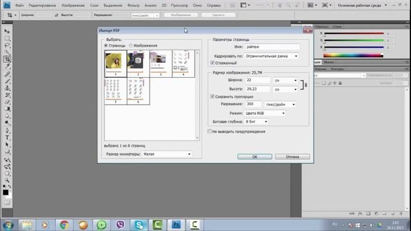Select the Healing Brush tool
The height and width of the screenshot is (231, 411).
click(x=7, y=74)
